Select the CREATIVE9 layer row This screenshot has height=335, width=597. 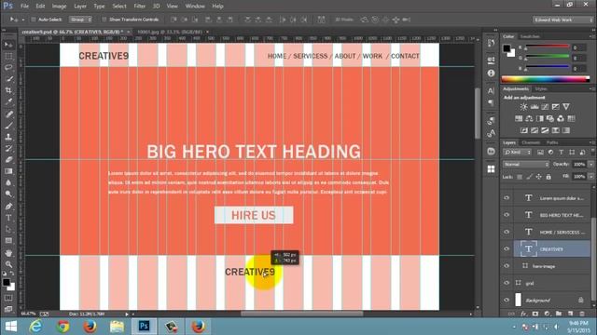tap(552, 249)
